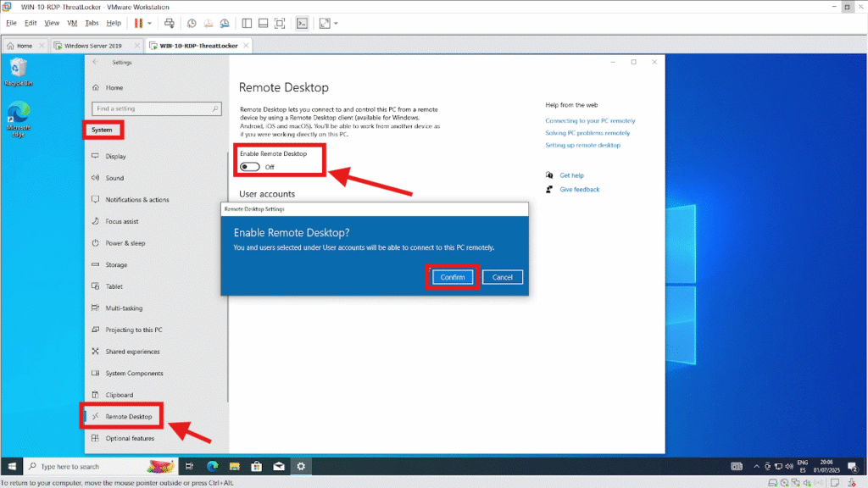Open the View menu
Screen dimensions: 868x488
tap(52, 23)
